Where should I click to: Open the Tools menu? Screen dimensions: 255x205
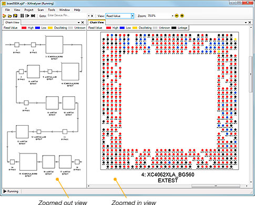(52, 10)
